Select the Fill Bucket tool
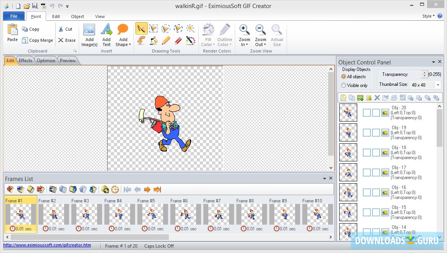The image size is (447, 253). pos(153,40)
